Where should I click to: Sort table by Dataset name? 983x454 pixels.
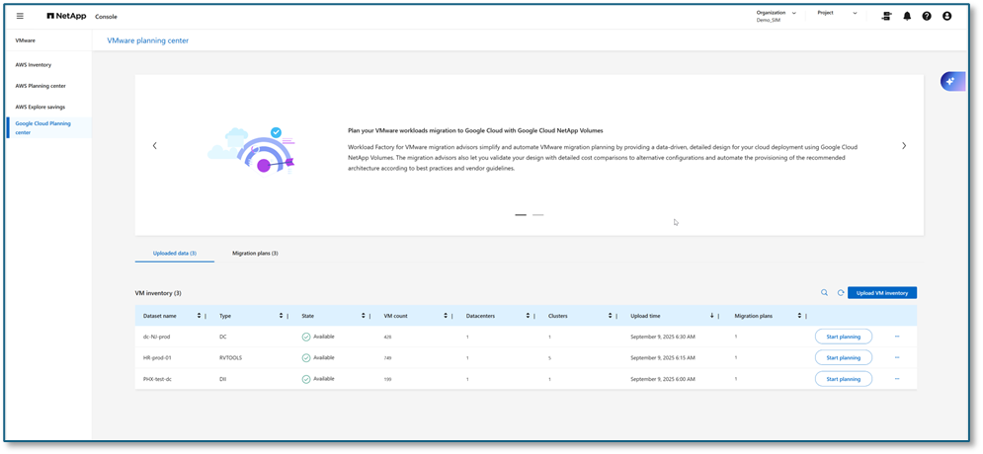coord(199,316)
